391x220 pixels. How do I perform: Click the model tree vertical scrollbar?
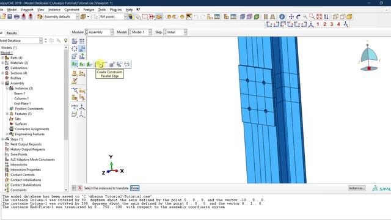click(66, 95)
